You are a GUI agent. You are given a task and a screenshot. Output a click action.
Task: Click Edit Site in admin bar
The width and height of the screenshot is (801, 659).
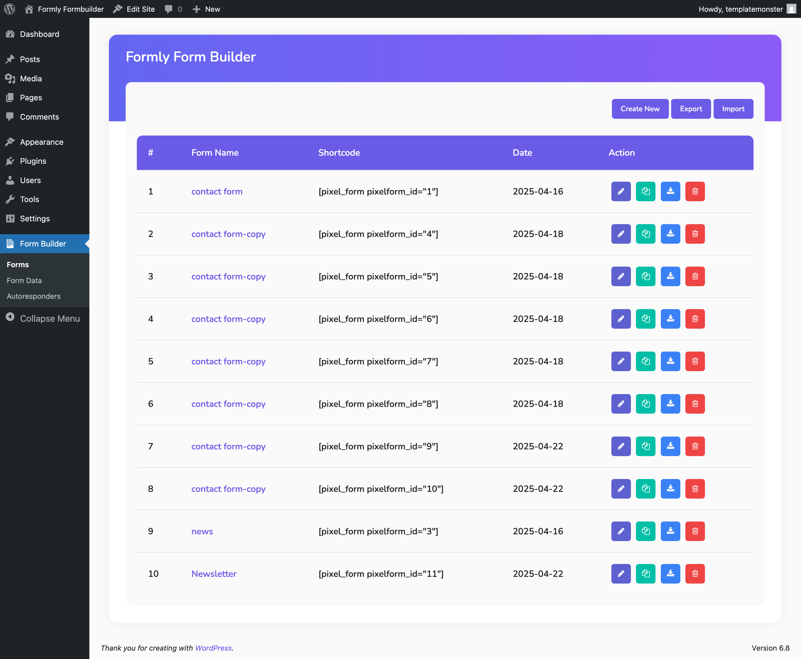click(x=134, y=9)
